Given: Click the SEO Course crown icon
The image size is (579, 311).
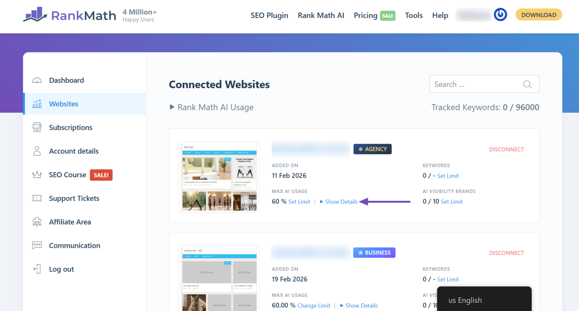Looking at the screenshot, I should 37,175.
